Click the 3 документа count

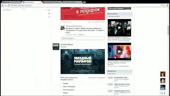point(112,74)
